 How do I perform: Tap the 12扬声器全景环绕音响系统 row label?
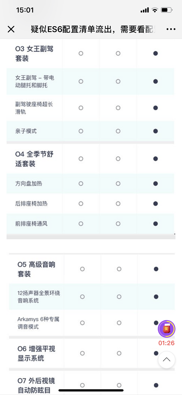pyautogui.click(x=39, y=297)
